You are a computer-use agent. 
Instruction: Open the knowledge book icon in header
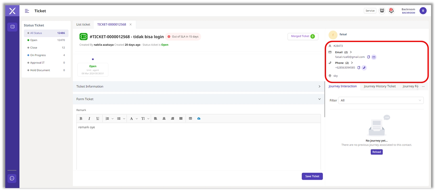click(382, 11)
